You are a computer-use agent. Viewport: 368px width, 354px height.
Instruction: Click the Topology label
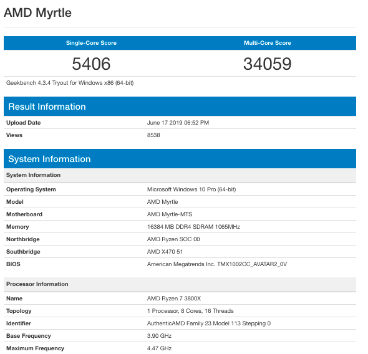click(x=19, y=311)
